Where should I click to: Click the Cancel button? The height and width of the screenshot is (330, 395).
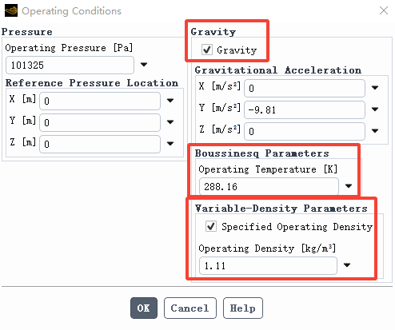(190, 308)
